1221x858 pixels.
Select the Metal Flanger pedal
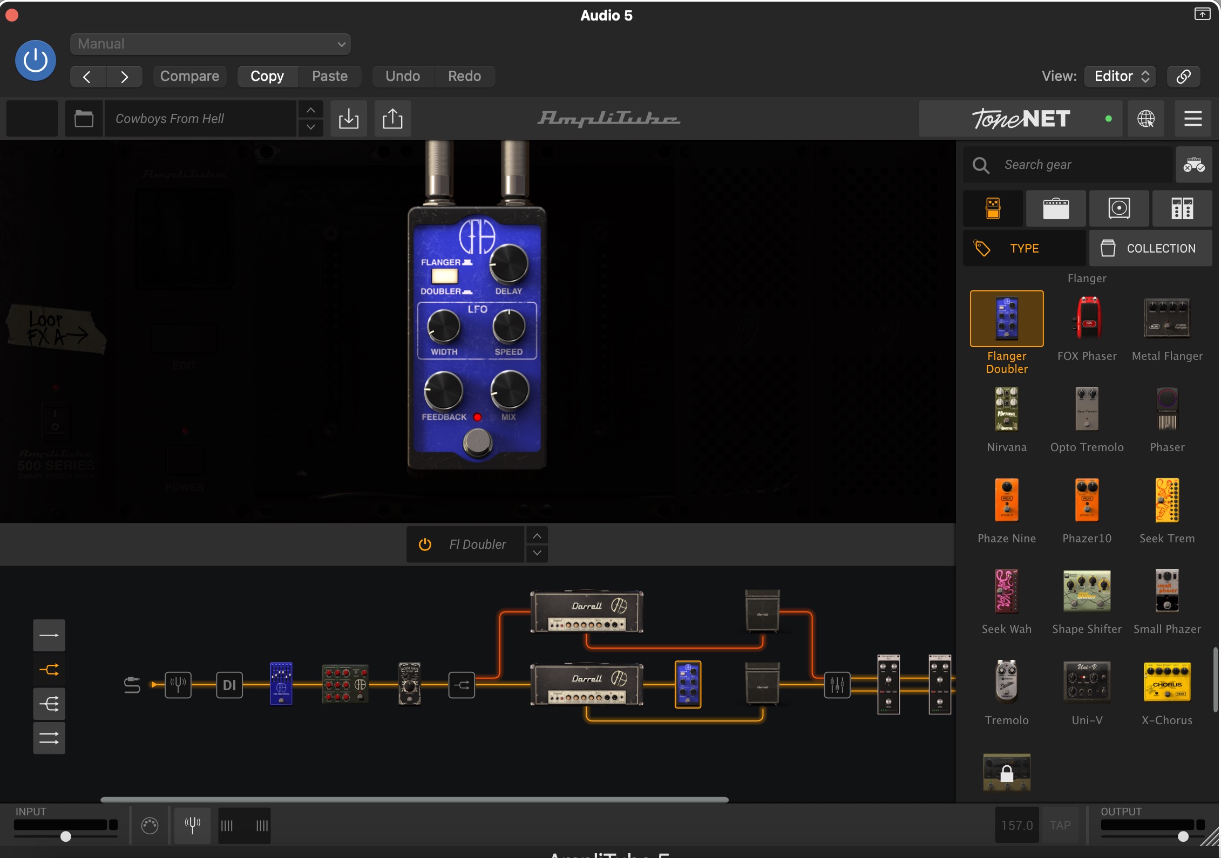tap(1167, 318)
